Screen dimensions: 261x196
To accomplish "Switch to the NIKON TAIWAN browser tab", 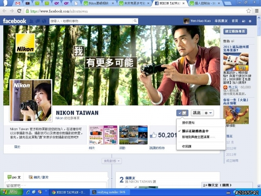I will (x=170, y=3).
